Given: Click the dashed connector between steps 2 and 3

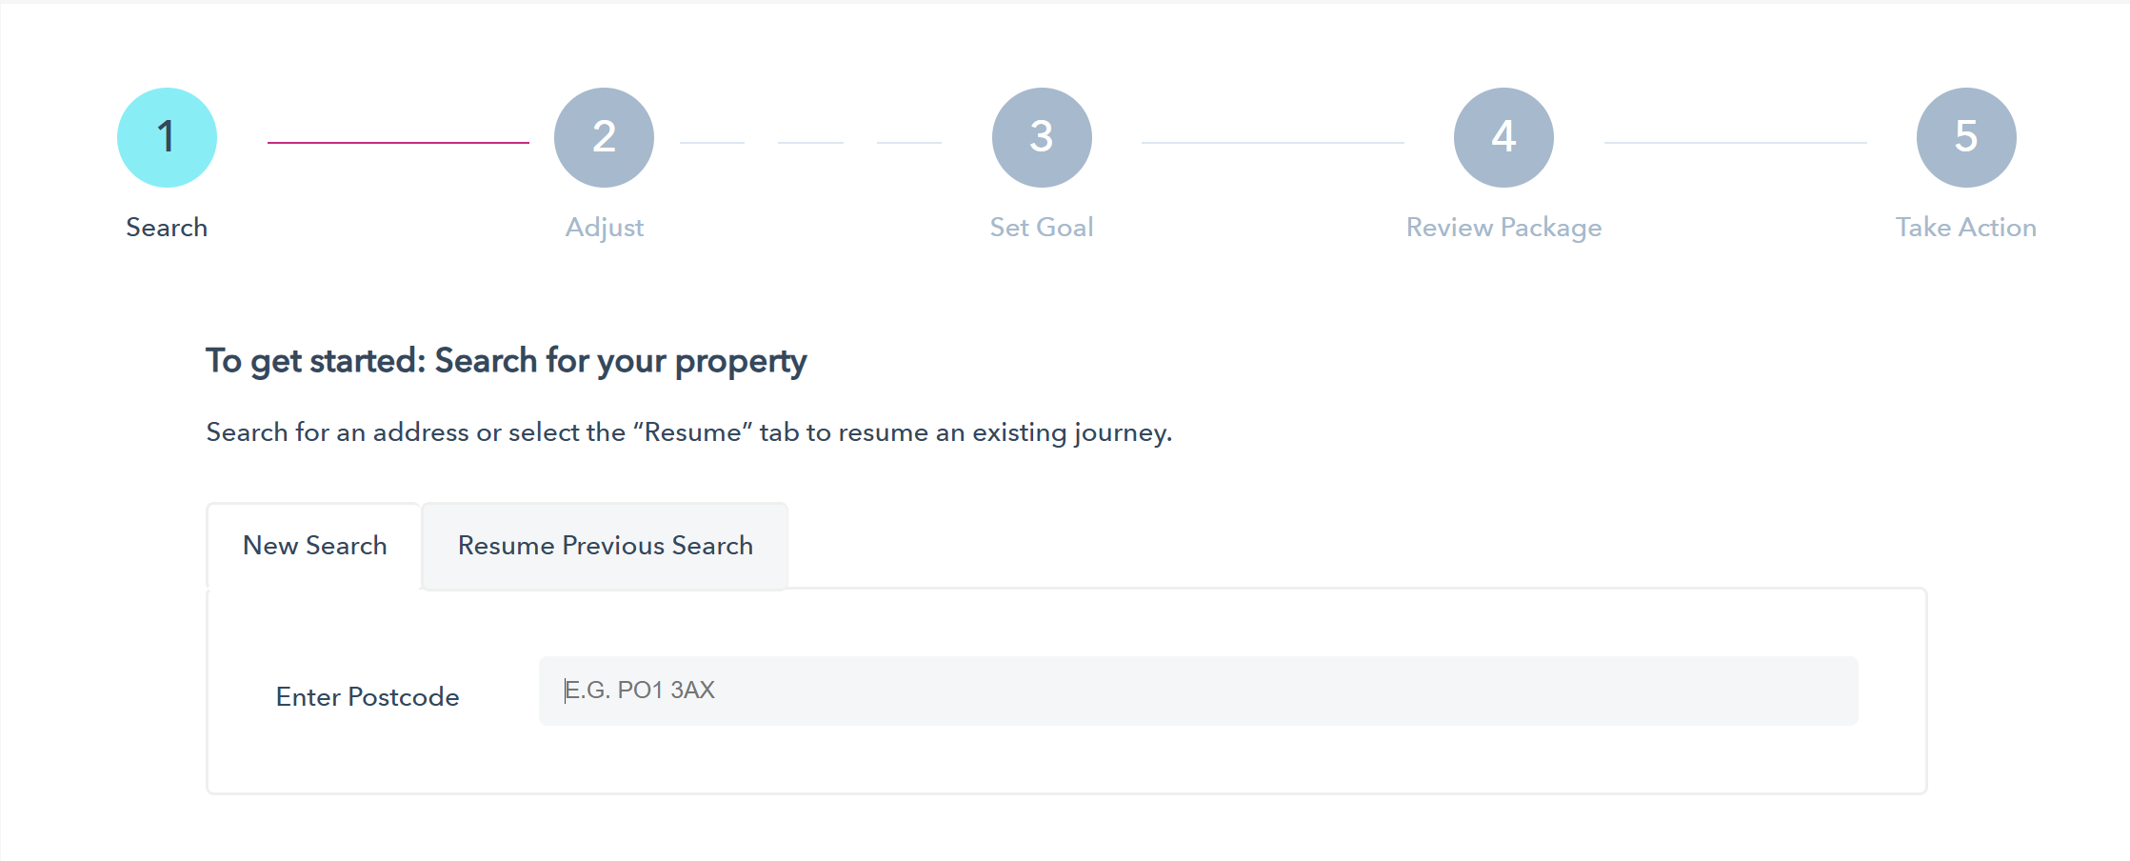Looking at the screenshot, I should coord(810,143).
